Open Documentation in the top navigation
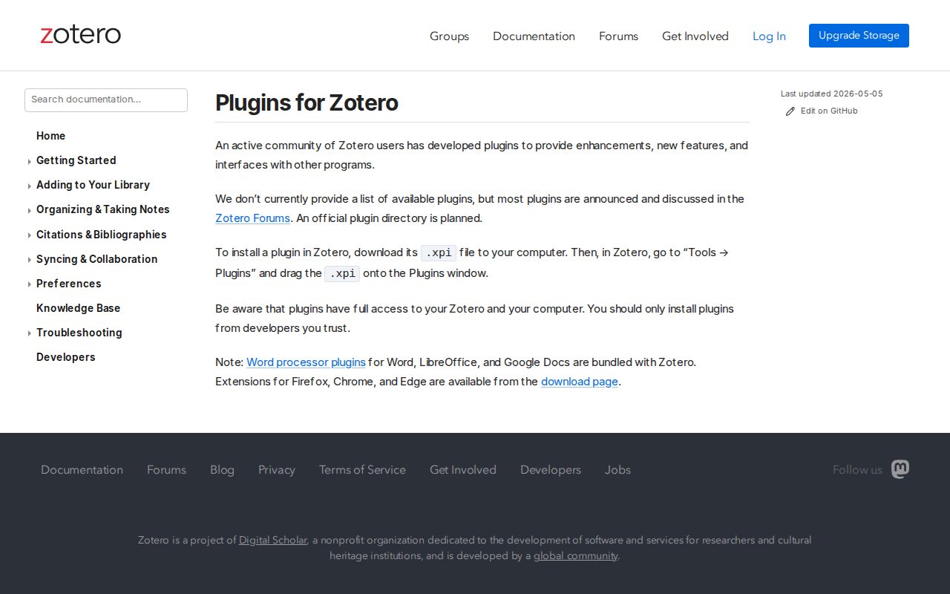The width and height of the screenshot is (950, 594). [534, 36]
